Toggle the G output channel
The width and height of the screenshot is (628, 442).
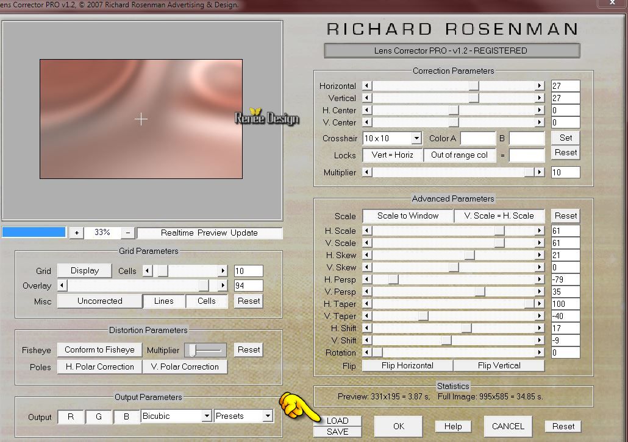99,417
